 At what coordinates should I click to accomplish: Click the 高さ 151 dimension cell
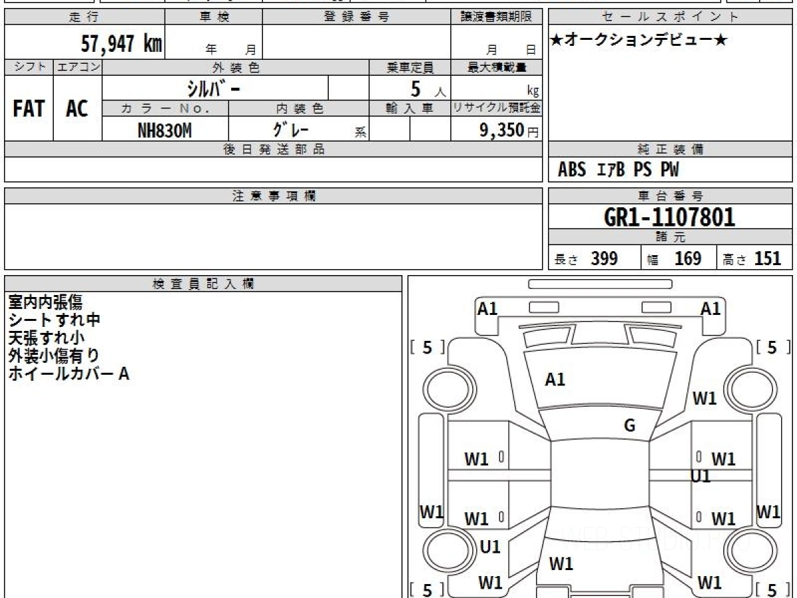pyautogui.click(x=754, y=258)
